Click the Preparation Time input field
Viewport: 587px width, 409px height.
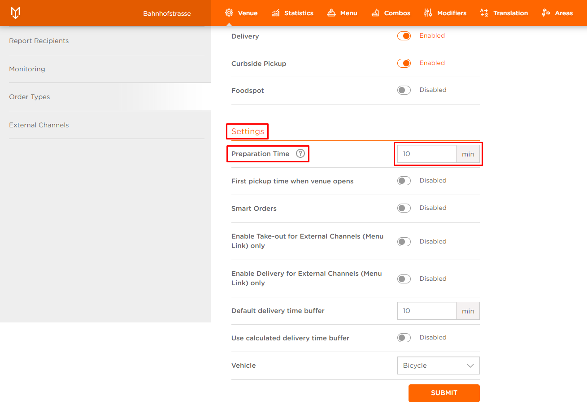426,154
